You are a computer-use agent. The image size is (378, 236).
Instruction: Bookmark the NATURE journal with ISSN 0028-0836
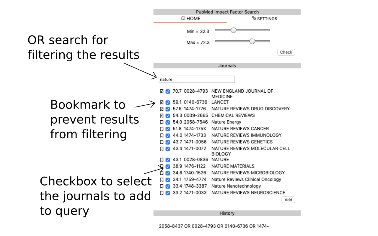point(162,160)
